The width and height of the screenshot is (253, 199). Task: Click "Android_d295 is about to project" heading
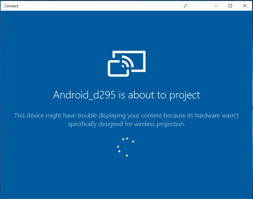point(126,95)
